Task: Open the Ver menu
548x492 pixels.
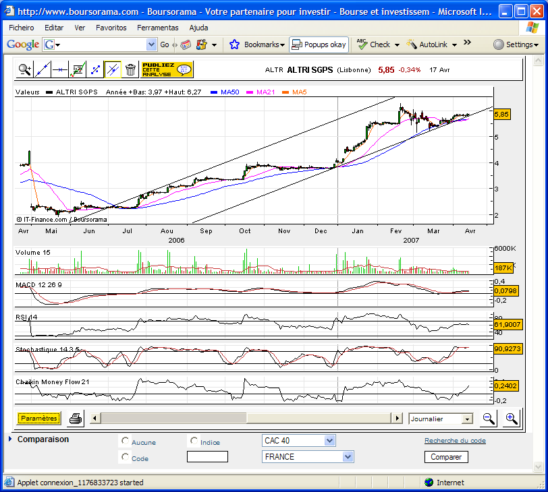Action: click(x=80, y=28)
